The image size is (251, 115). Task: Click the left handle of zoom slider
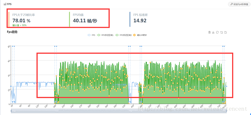coord(11,111)
